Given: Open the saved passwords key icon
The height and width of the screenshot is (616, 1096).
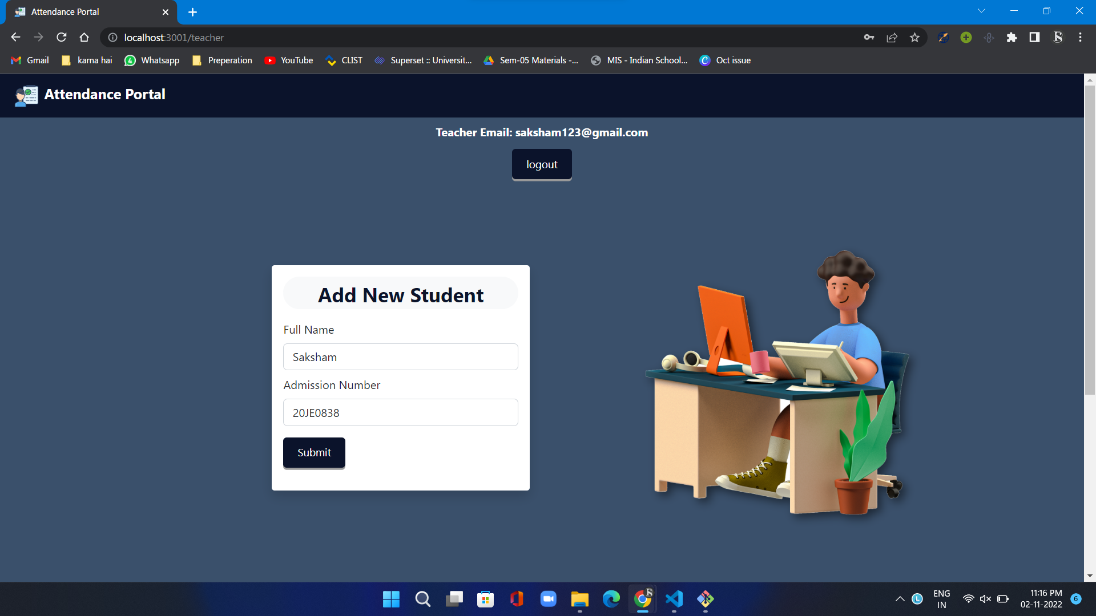Looking at the screenshot, I should 869,38.
